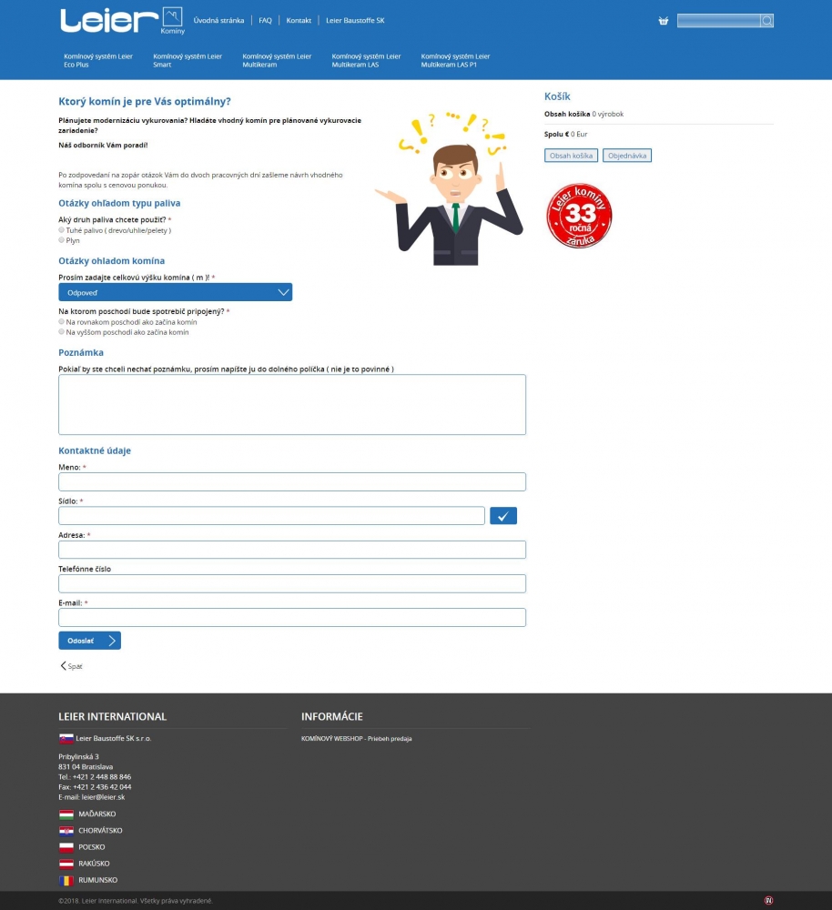832x910 pixels.
Task: Focus the E-mail input field
Action: click(292, 618)
